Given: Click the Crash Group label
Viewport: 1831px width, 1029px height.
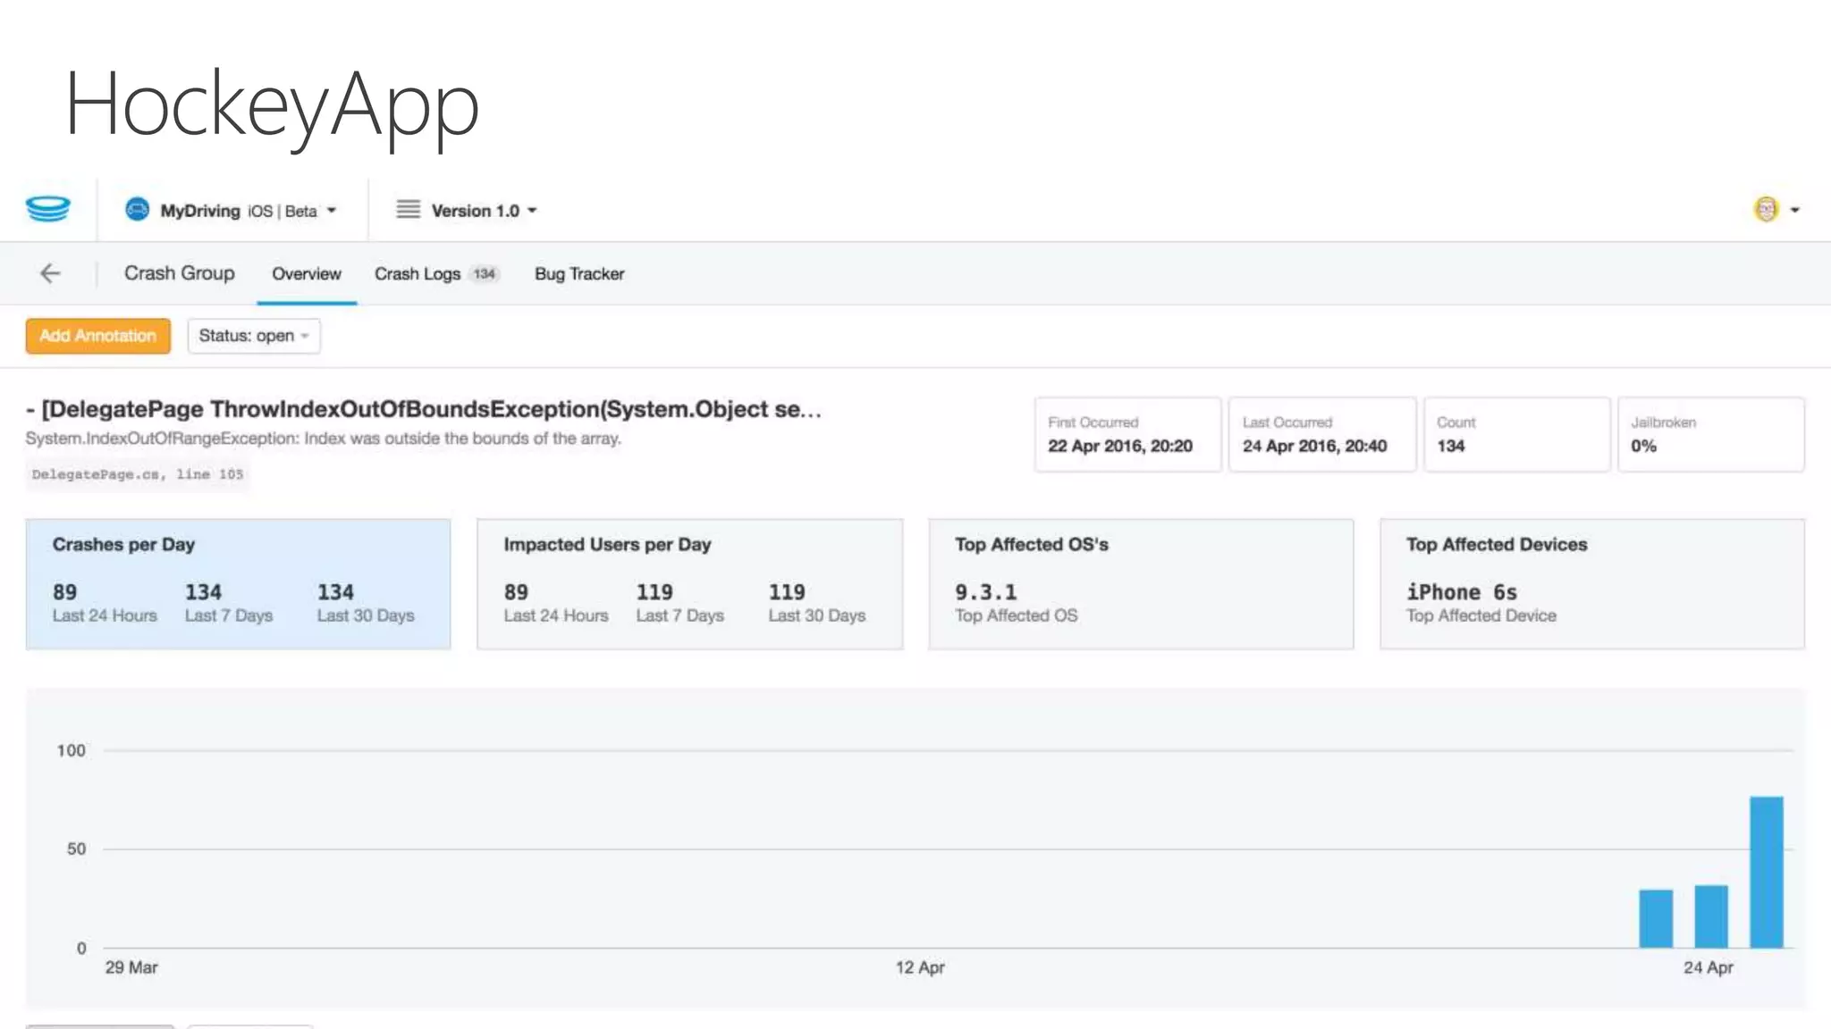Looking at the screenshot, I should (x=180, y=273).
